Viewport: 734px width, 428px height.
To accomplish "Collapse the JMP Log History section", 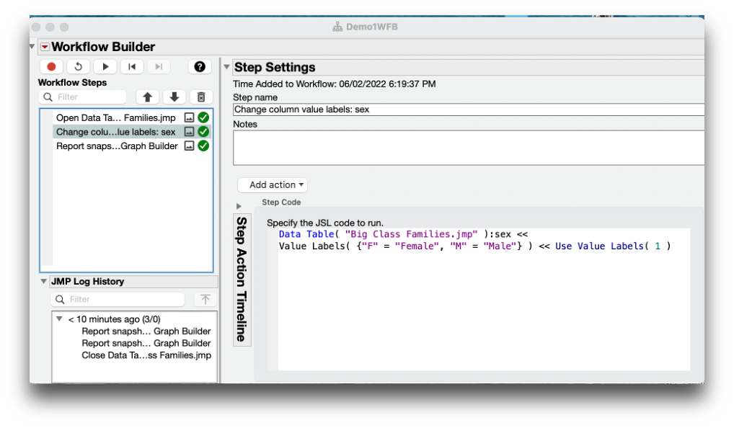I will click(44, 281).
